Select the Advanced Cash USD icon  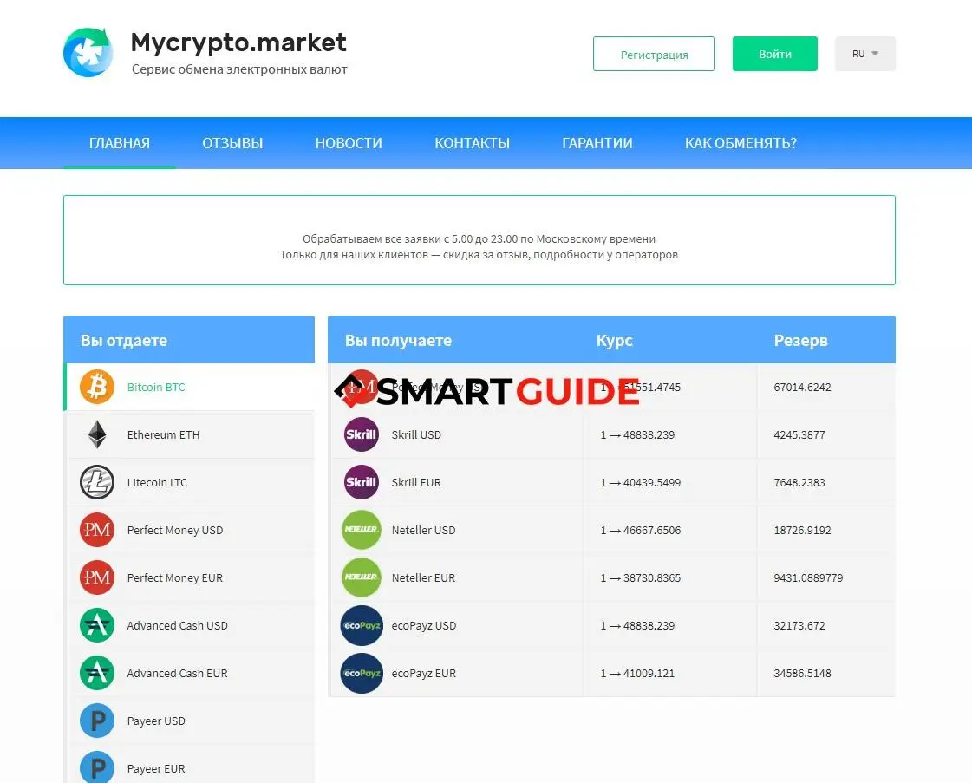point(96,625)
